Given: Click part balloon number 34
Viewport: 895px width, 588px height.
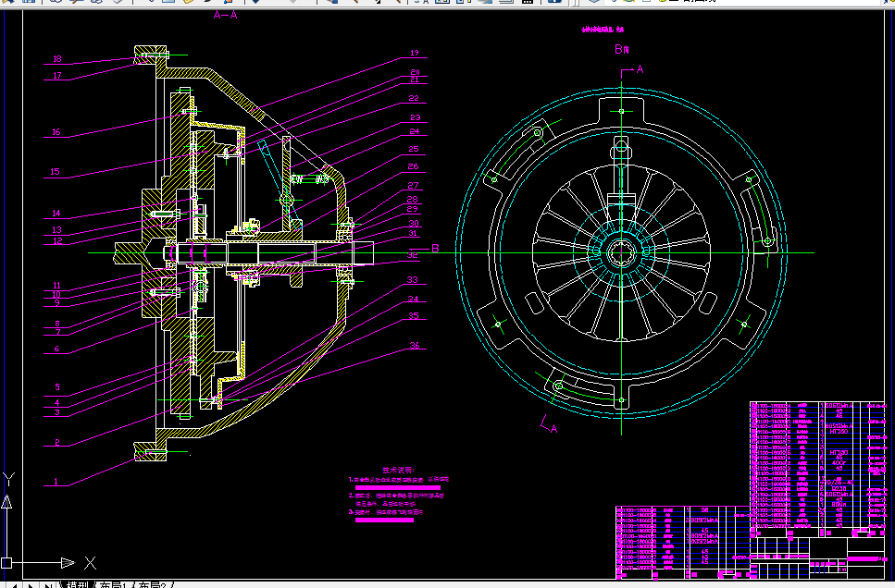Looking at the screenshot, I should [413, 299].
